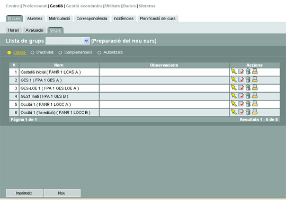Click the trash bin icon for Castellà inicial

(x=248, y=71)
